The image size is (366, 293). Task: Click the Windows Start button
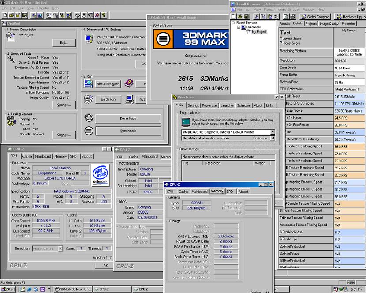[x=8, y=289]
